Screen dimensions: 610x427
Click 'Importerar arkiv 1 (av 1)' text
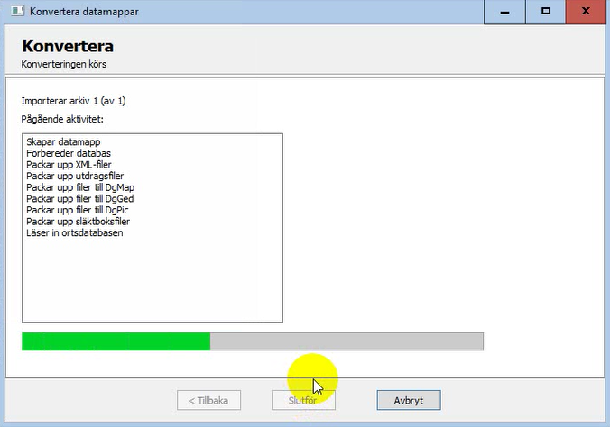(73, 101)
